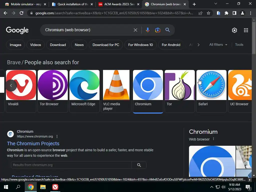The height and width of the screenshot is (192, 256).
Task: Click the Brave breadcrumb link
Action: (14, 62)
